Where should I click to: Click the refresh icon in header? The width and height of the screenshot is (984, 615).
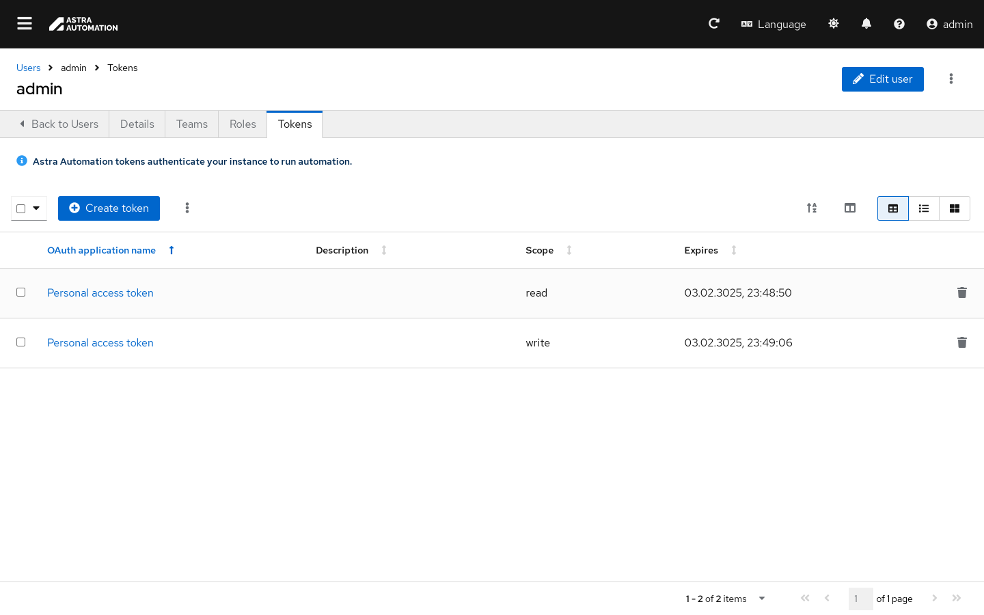point(714,24)
